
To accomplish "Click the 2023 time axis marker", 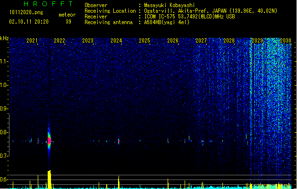I will 88,41.
